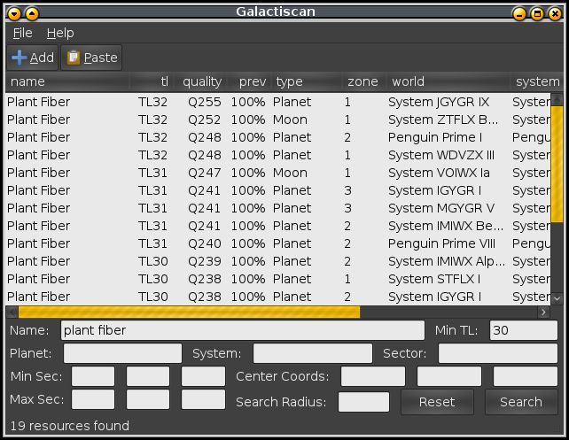Focus the Min TL input field
The height and width of the screenshot is (440, 569).
tap(523, 330)
